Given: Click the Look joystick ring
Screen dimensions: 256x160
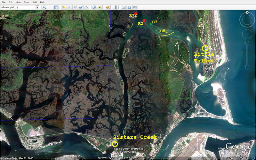Looking at the screenshot, I should pos(247,20).
